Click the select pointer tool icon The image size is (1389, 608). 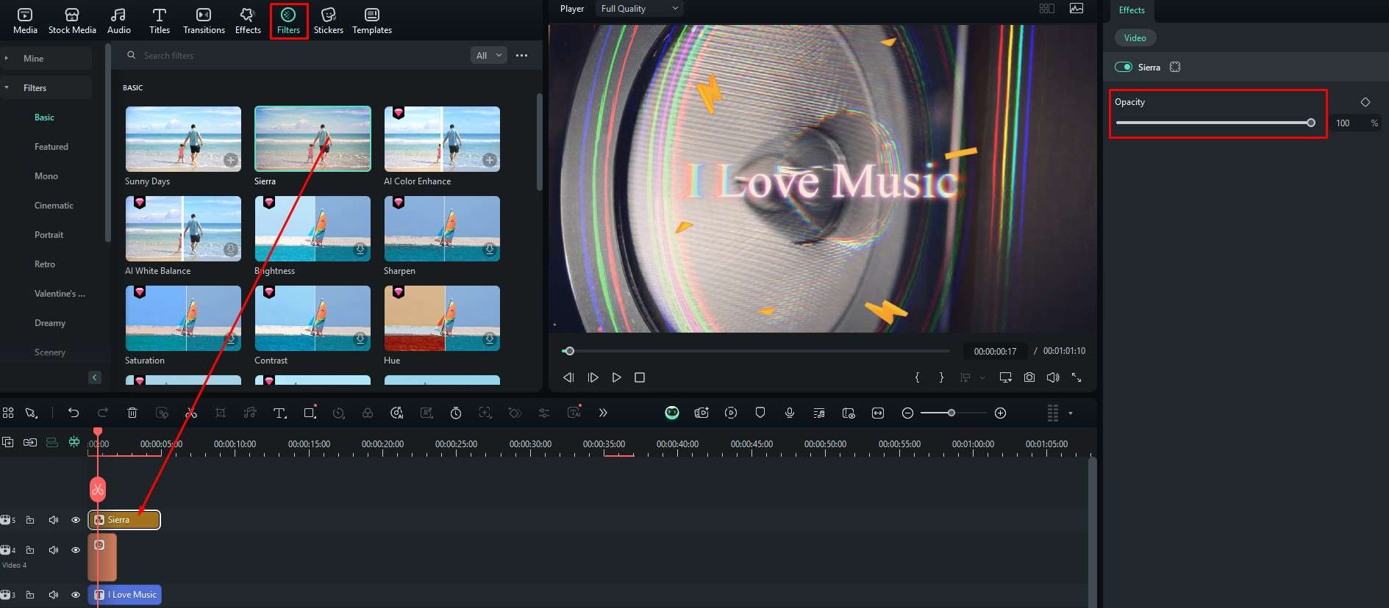(31, 413)
